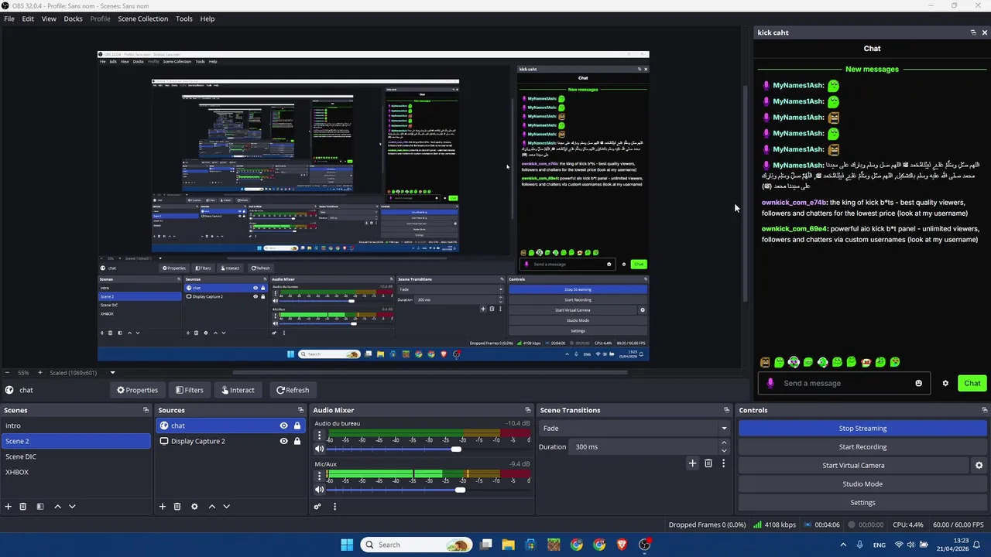
Task: Open Windows Start menu
Action: click(x=347, y=545)
